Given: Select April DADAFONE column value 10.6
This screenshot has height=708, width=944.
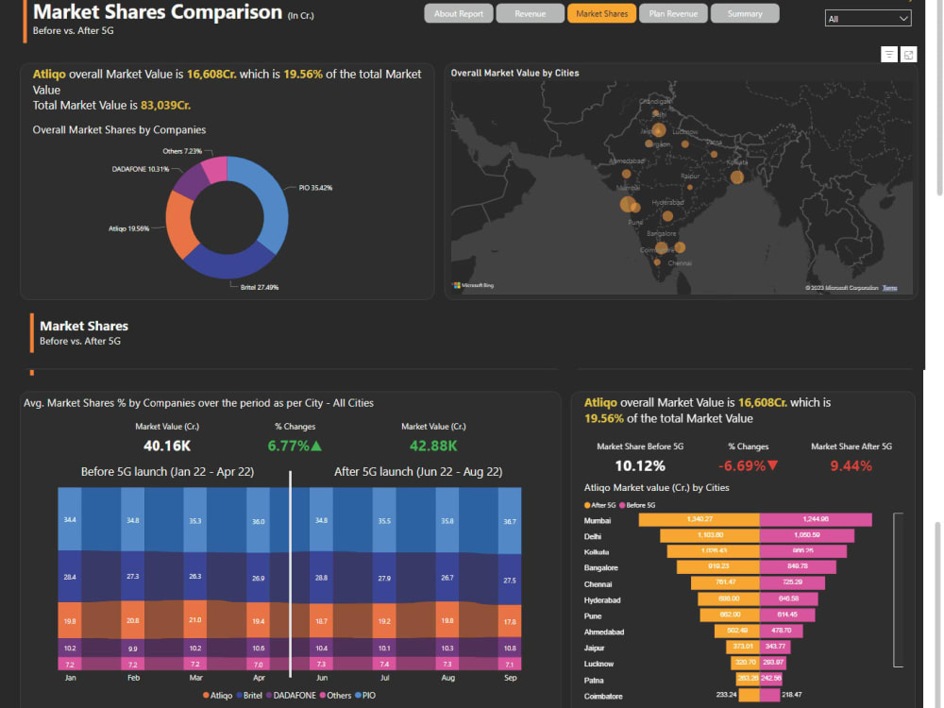Looking at the screenshot, I should 259,649.
